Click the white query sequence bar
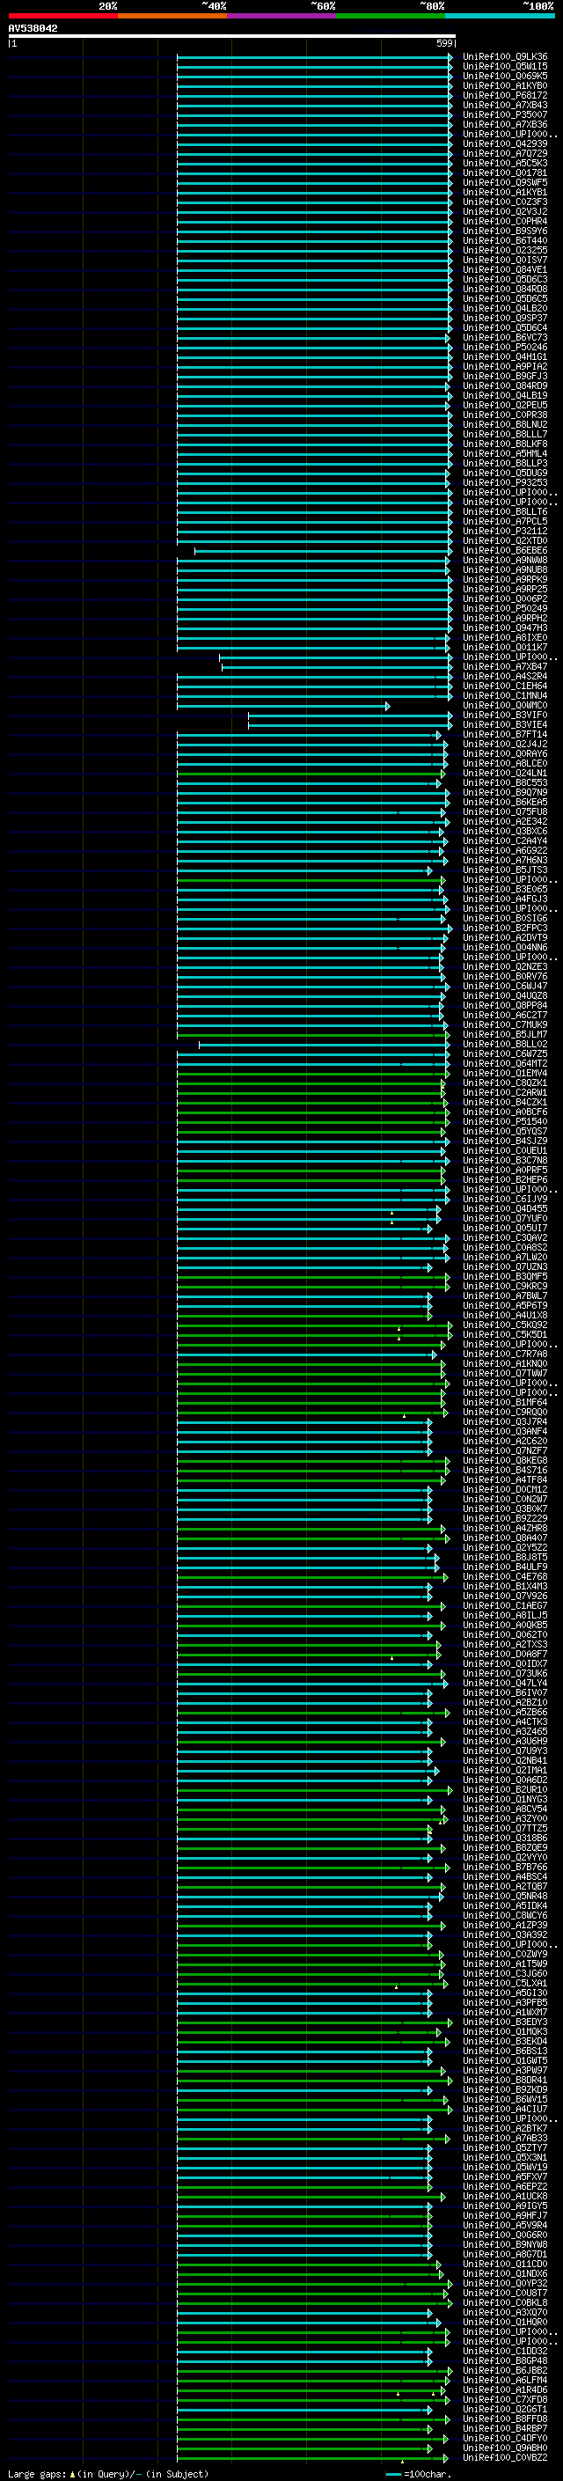 [232, 35]
